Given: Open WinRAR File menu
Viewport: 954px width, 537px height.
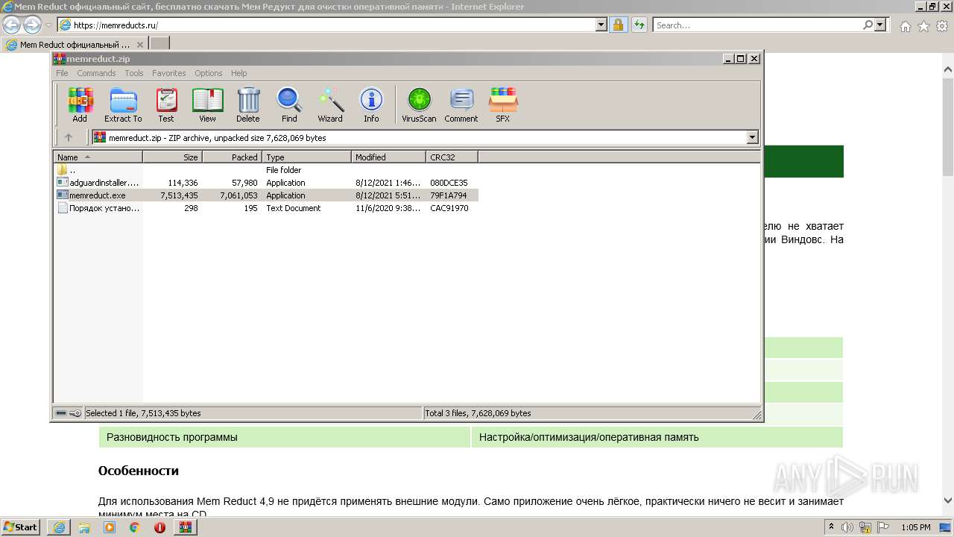Looking at the screenshot, I should click(62, 73).
